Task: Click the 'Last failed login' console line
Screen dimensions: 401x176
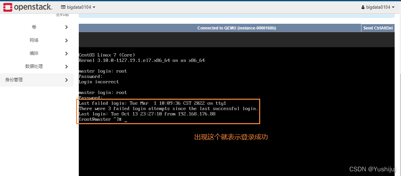Action: 153,103
